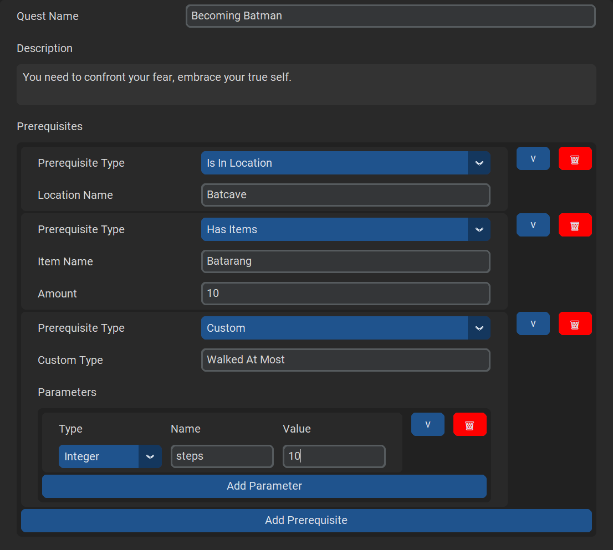The height and width of the screenshot is (550, 613).
Task: Delete the steps parameter
Action: (x=469, y=424)
